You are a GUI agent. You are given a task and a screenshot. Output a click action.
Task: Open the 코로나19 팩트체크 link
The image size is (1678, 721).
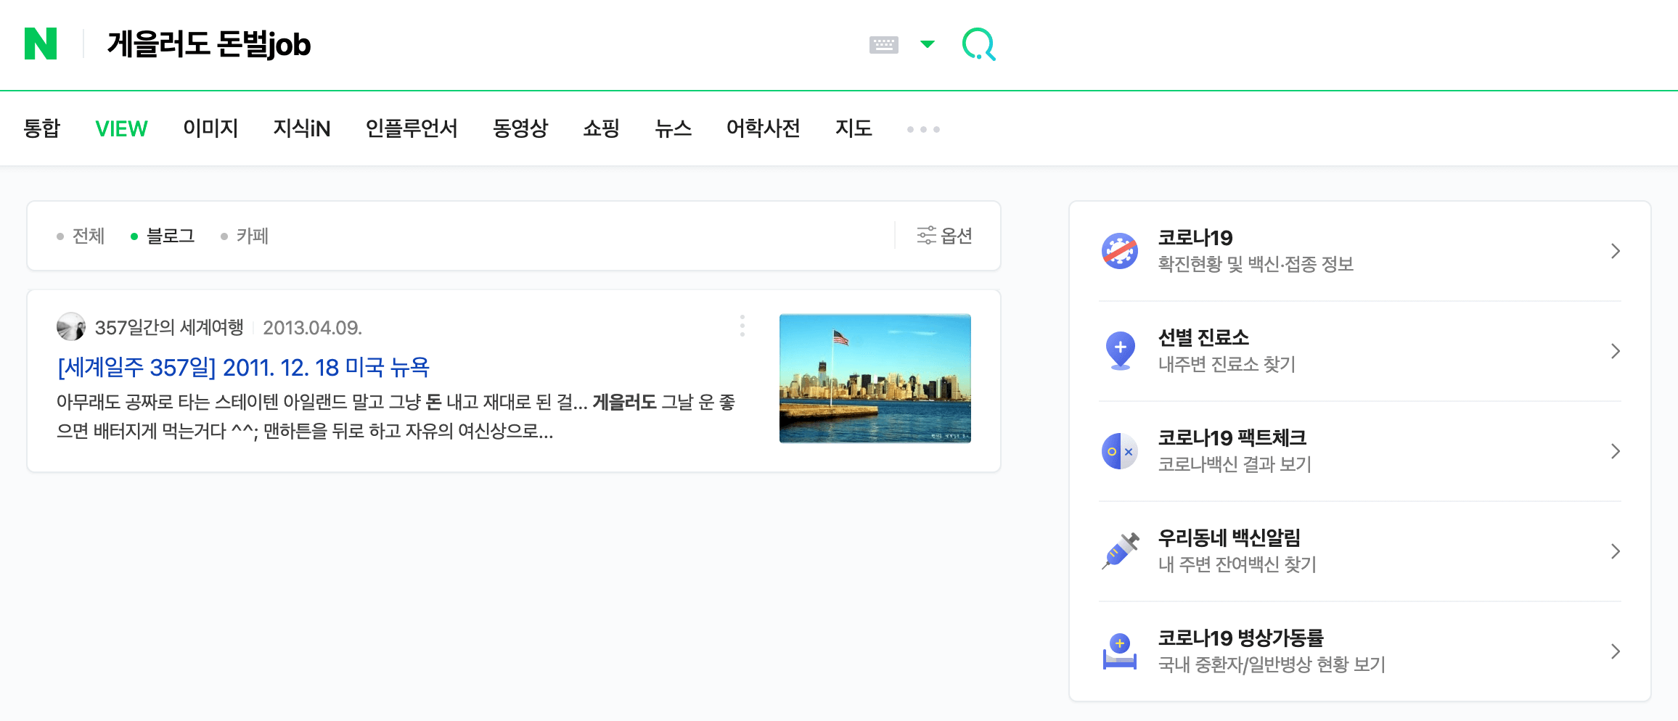click(1232, 438)
